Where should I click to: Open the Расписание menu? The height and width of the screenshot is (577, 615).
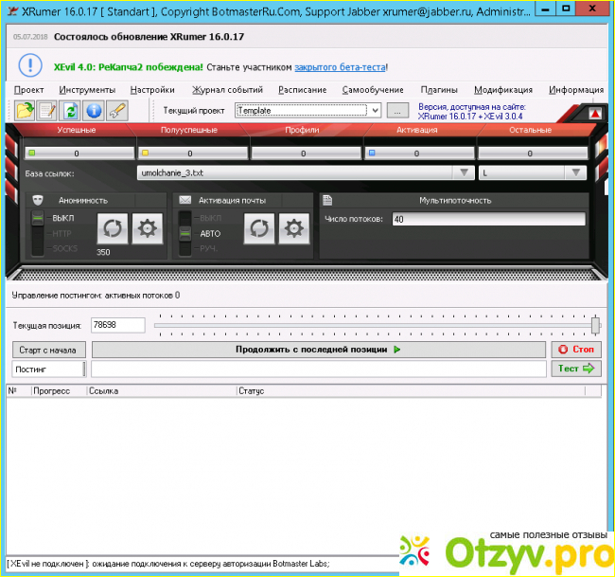302,90
